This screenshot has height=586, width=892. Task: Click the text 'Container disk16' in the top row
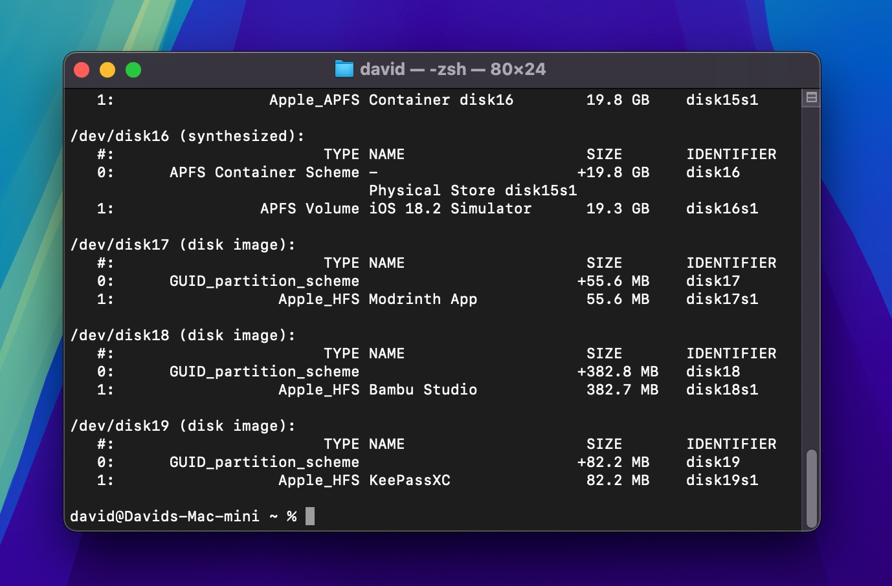click(x=441, y=100)
